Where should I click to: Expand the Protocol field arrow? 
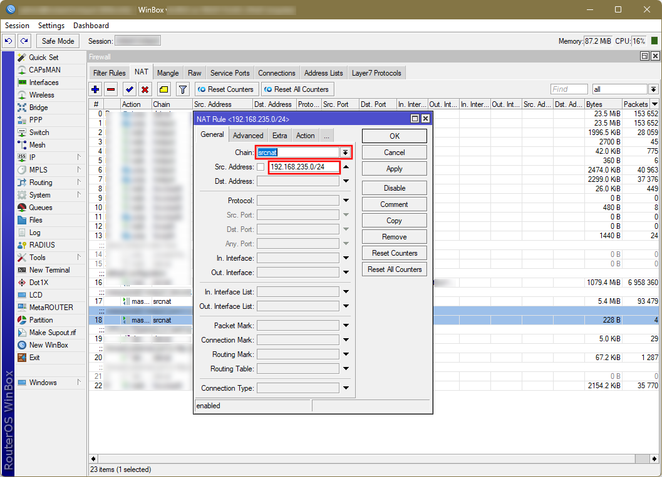click(346, 201)
